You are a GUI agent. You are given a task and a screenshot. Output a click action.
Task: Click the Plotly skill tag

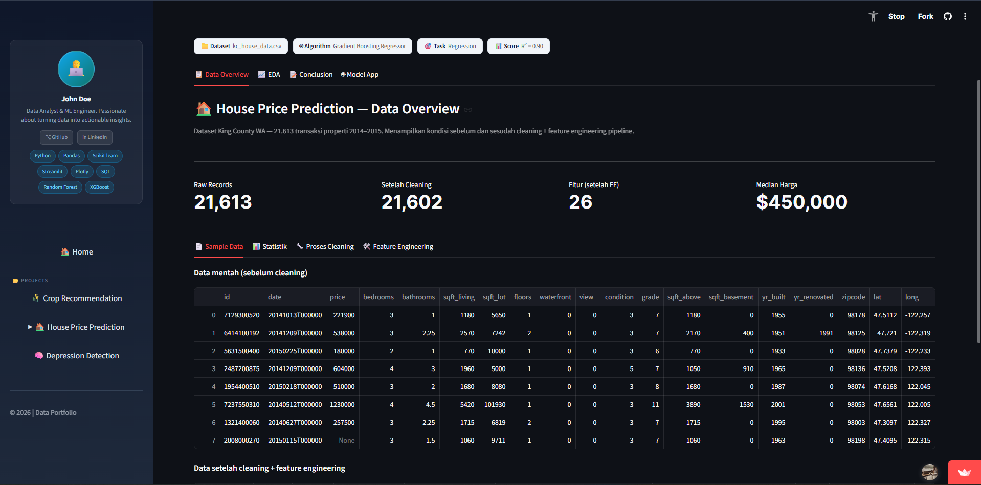click(x=82, y=172)
